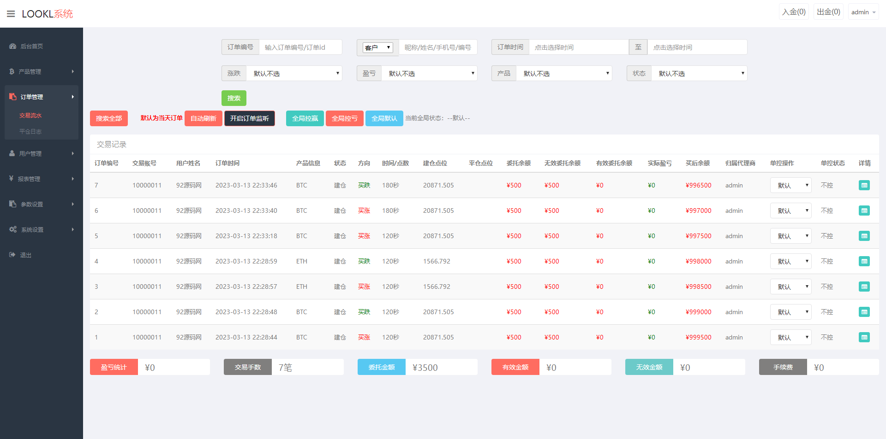The height and width of the screenshot is (439, 886).
Task: Open 单控操作 dropdown for order 6
Action: [x=790, y=211]
